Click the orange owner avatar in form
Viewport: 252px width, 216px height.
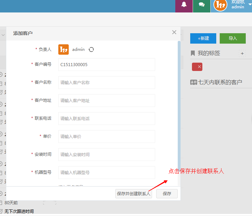point(64,49)
